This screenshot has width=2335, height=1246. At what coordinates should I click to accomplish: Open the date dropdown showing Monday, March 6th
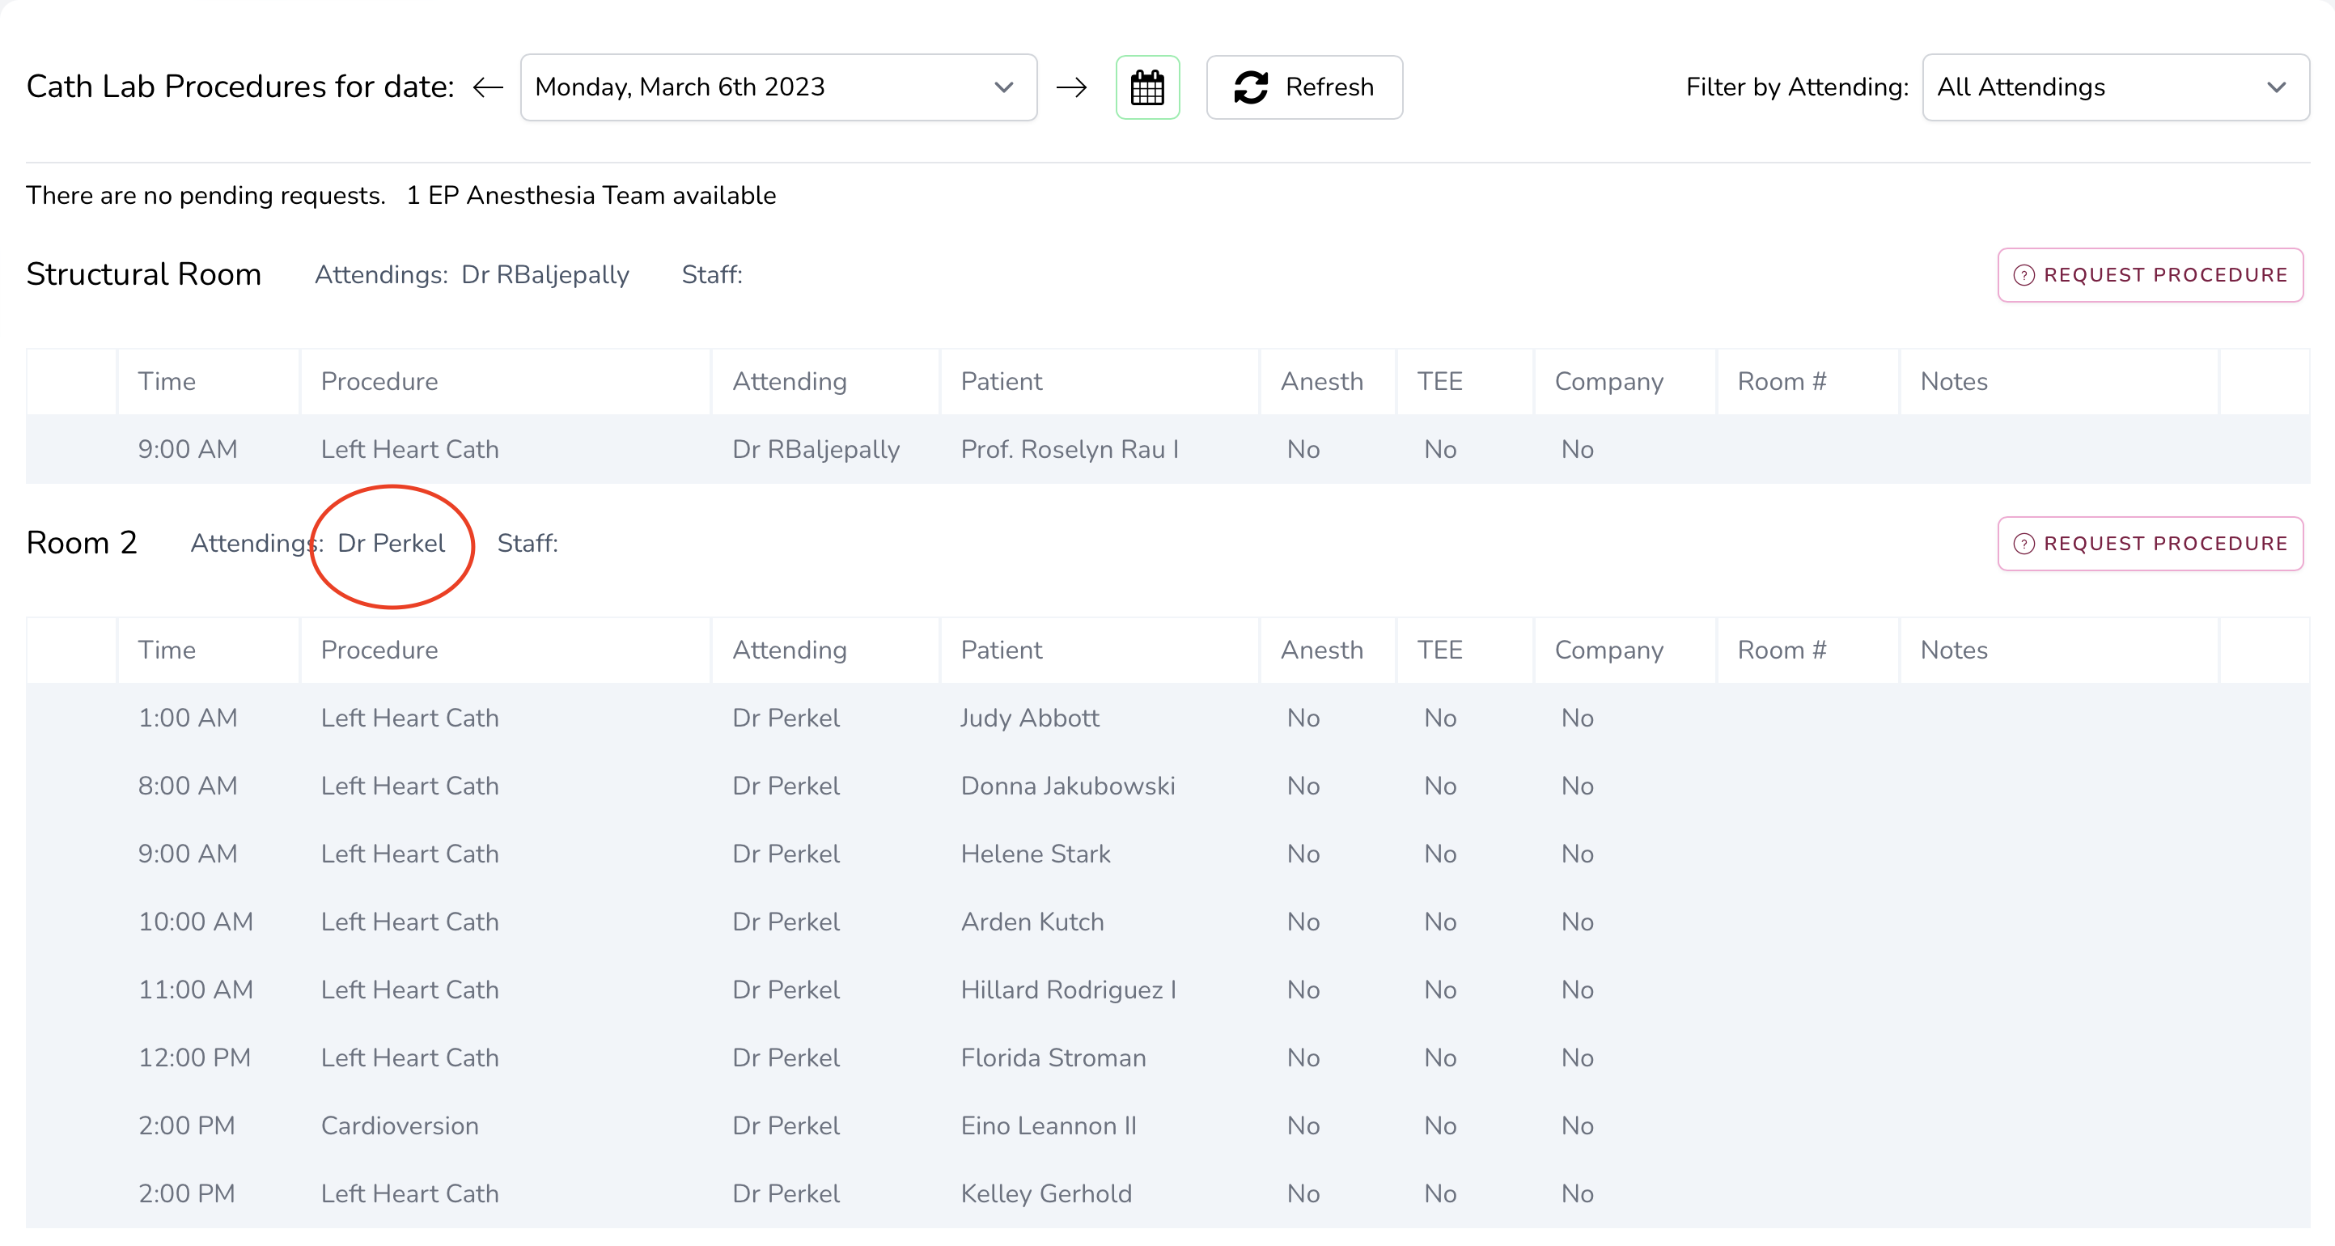pos(778,87)
